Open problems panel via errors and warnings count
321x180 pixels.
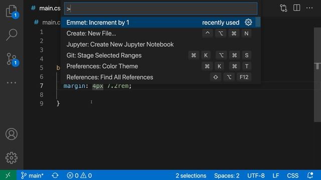pos(79,175)
